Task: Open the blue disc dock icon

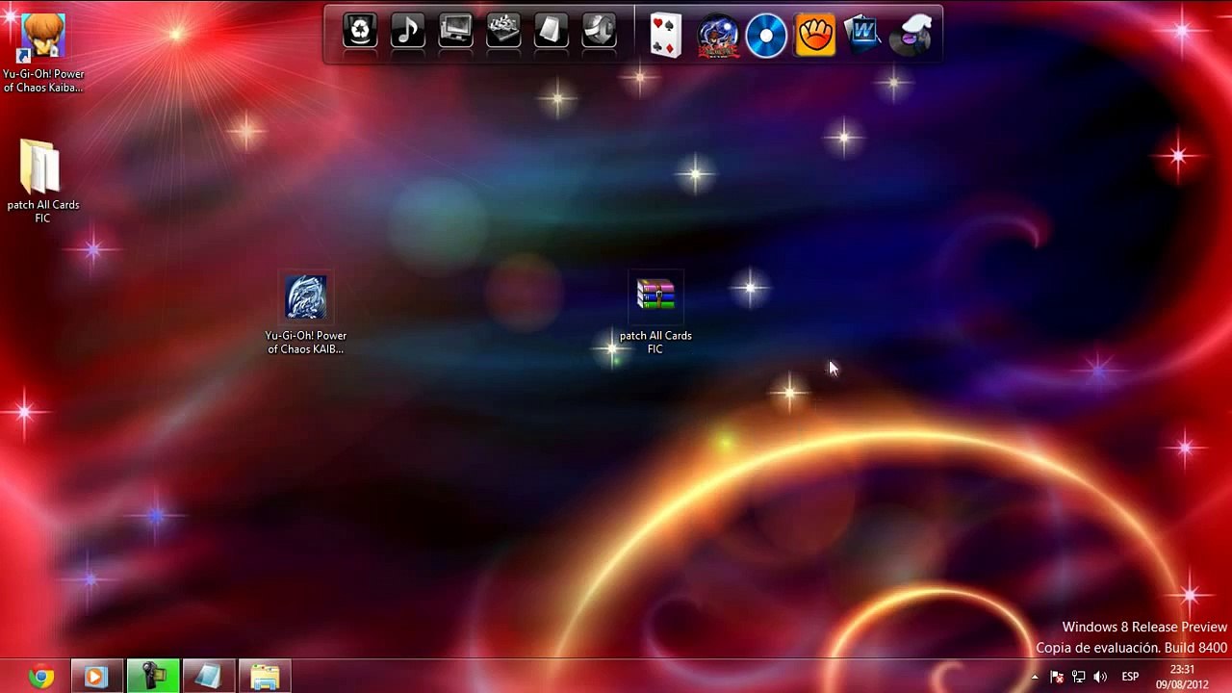Action: (766, 36)
